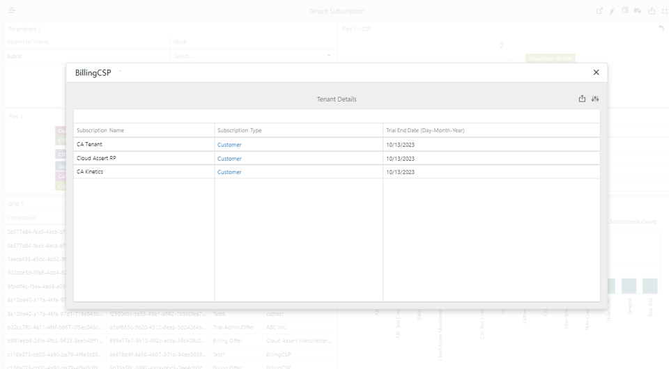Click the filter row above the Tenant Details columns
The height and width of the screenshot is (369, 669).
pos(337,116)
